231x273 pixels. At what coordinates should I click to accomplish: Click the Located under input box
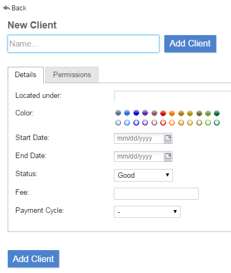pos(172,96)
